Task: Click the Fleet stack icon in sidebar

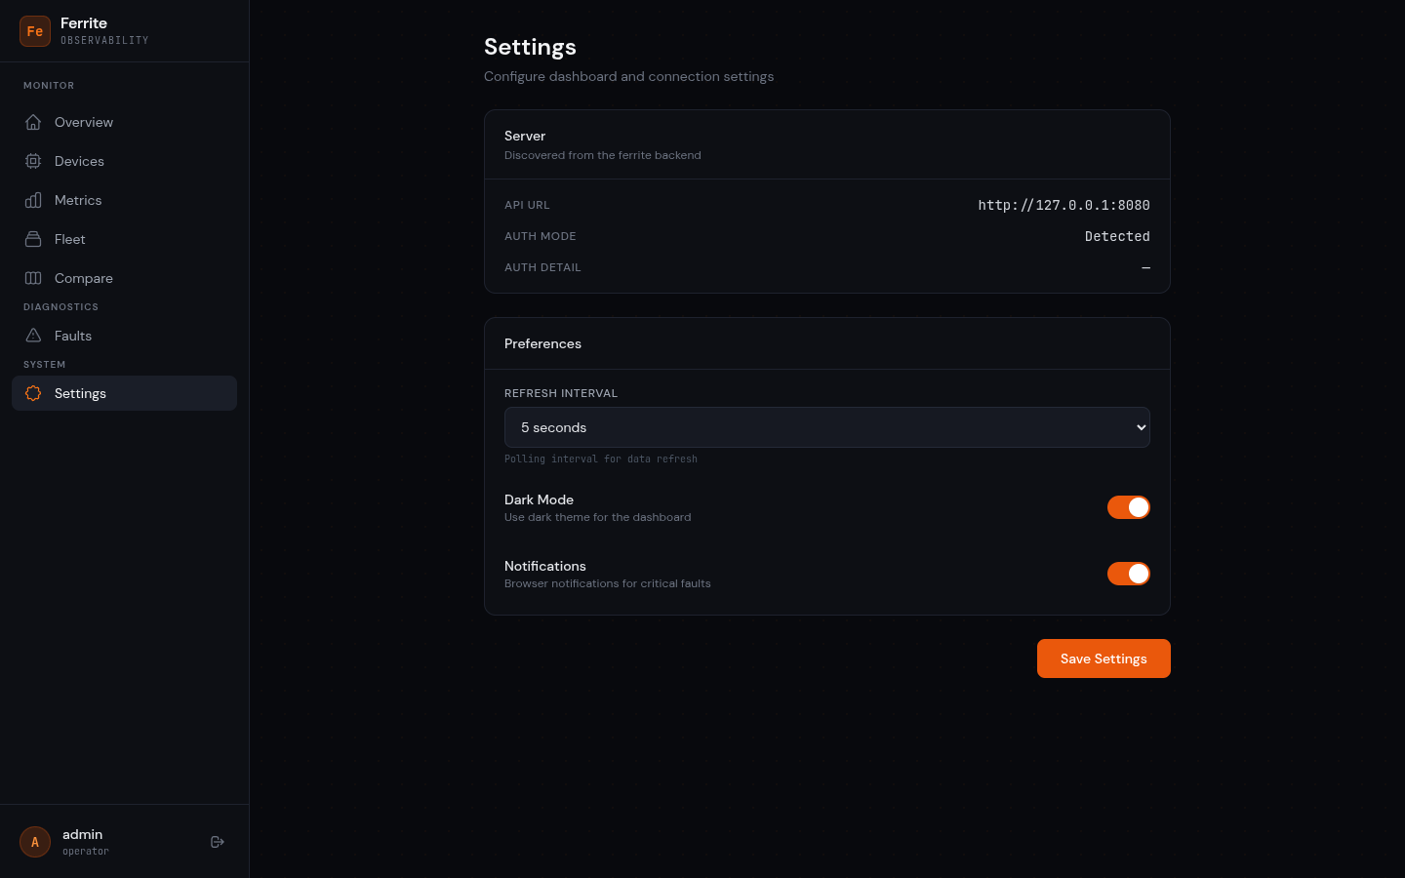Action: (33, 239)
